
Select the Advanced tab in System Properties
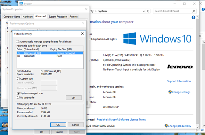coord(41,16)
